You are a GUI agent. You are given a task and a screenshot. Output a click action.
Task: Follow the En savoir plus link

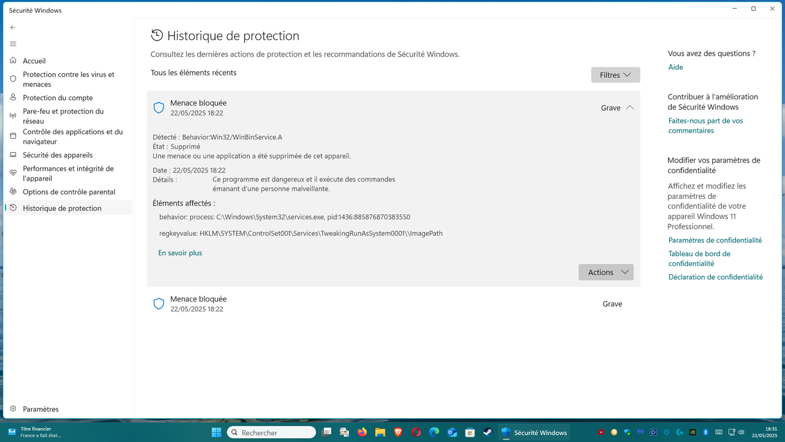pos(180,253)
